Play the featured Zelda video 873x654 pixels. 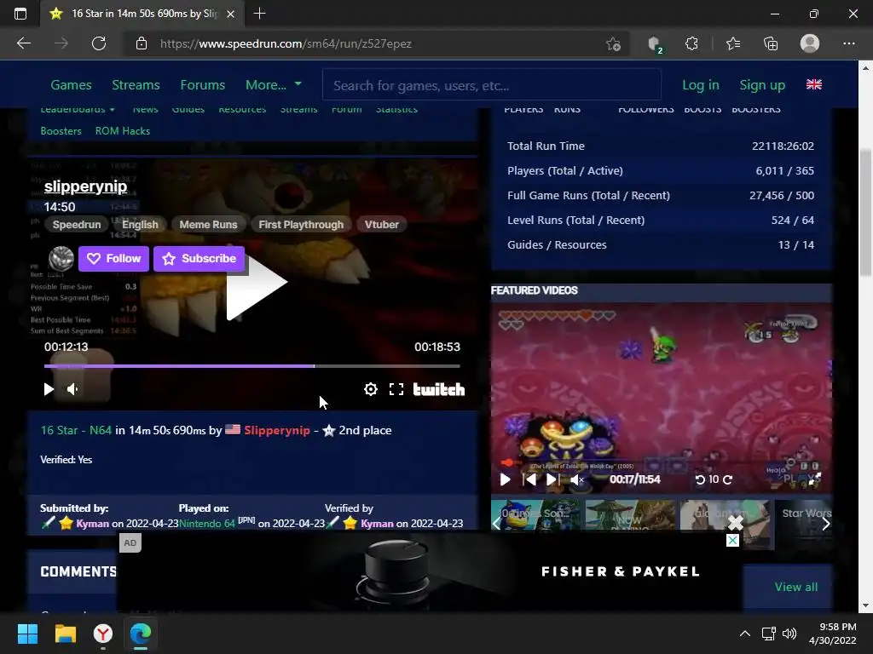[x=505, y=479]
